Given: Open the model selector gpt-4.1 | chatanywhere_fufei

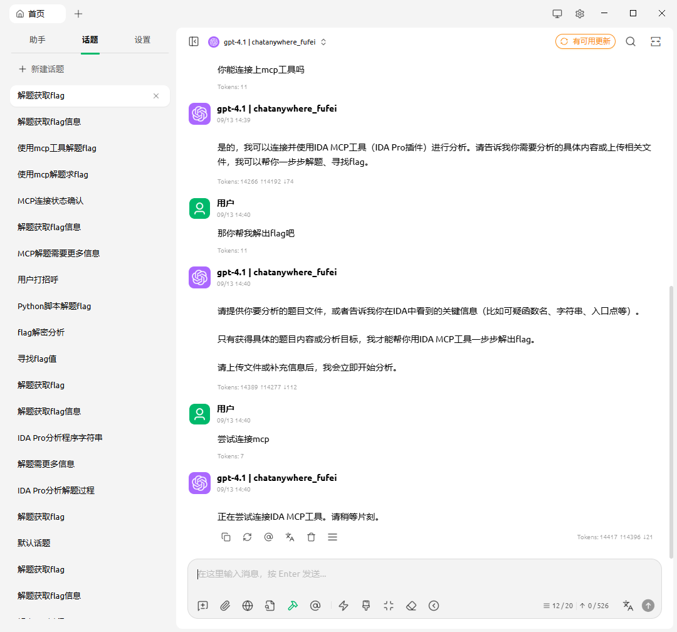Looking at the screenshot, I should coord(267,42).
